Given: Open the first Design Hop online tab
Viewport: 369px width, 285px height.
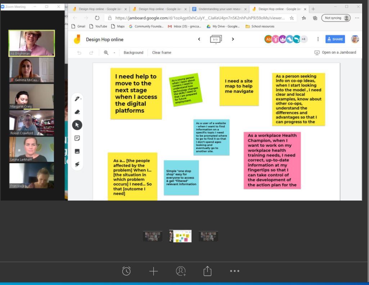Looking at the screenshot, I should 96,9.
